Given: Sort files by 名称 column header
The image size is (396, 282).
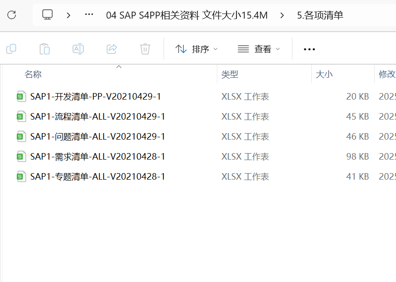Looking at the screenshot, I should 33,74.
